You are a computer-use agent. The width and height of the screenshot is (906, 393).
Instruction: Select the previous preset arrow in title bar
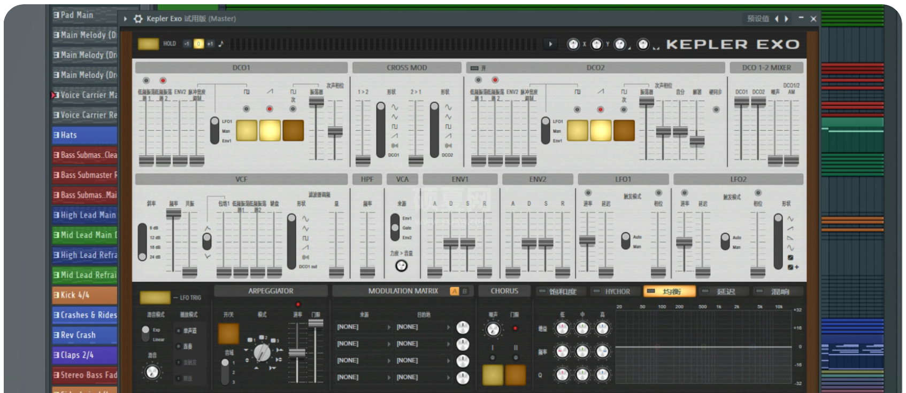[x=777, y=19]
